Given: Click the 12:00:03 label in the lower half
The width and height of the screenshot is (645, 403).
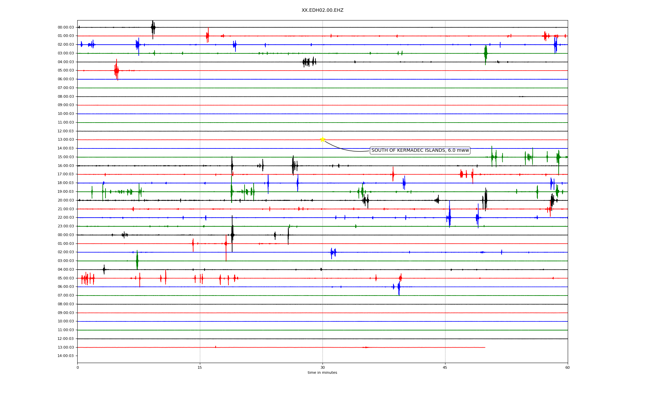Looking at the screenshot, I should click(66, 339).
